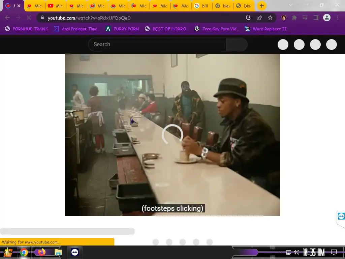Click the youtube.com address bar URL
This screenshot has width=345, height=259.
[89, 18]
